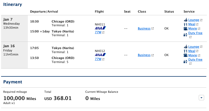Open the 77W aircraft link for flight NH011
209x111 pixels.
tap(98, 32)
